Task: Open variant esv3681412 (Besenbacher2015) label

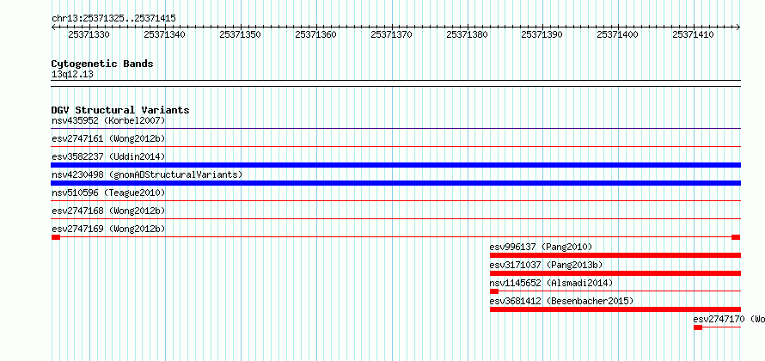Action: pos(561,301)
